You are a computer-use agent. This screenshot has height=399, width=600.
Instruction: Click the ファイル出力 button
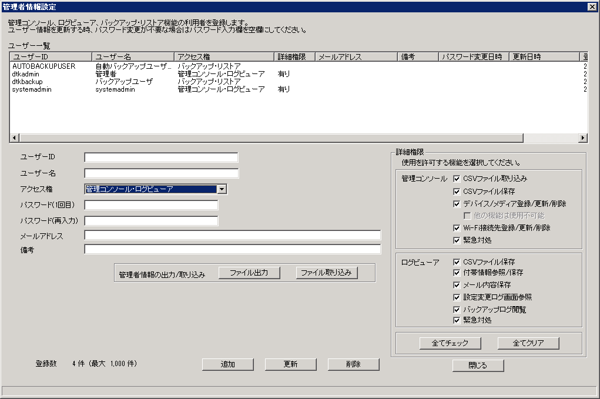249,273
